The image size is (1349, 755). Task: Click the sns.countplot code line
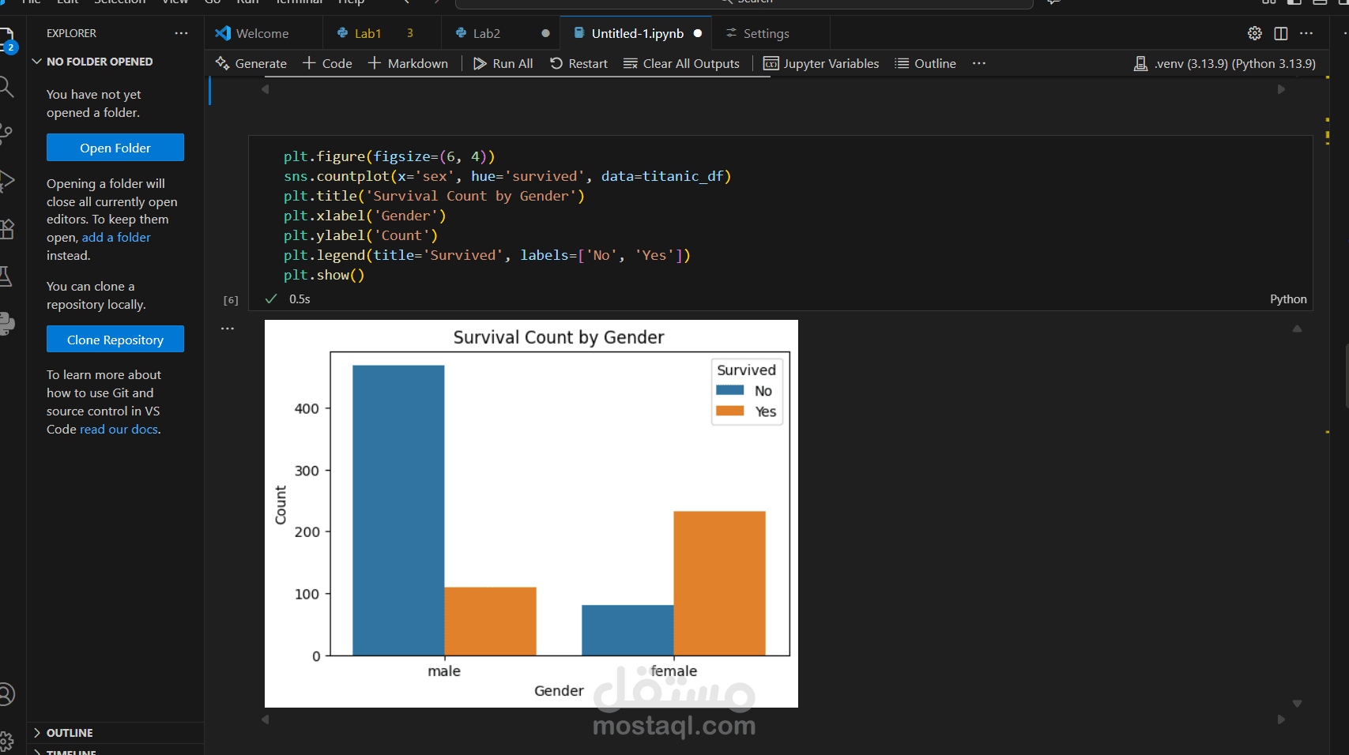coord(507,176)
